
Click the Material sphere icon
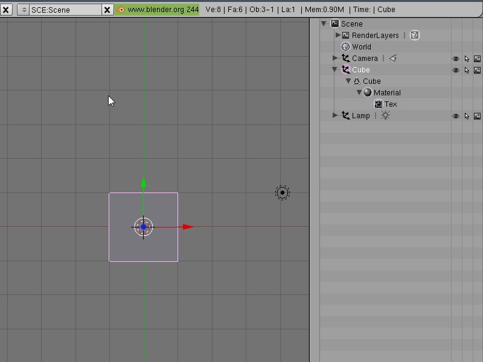pyautogui.click(x=367, y=92)
